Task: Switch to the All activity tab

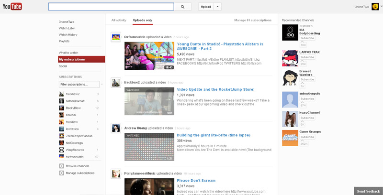Action: [119, 20]
